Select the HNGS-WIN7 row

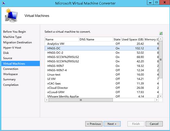pos(102,66)
